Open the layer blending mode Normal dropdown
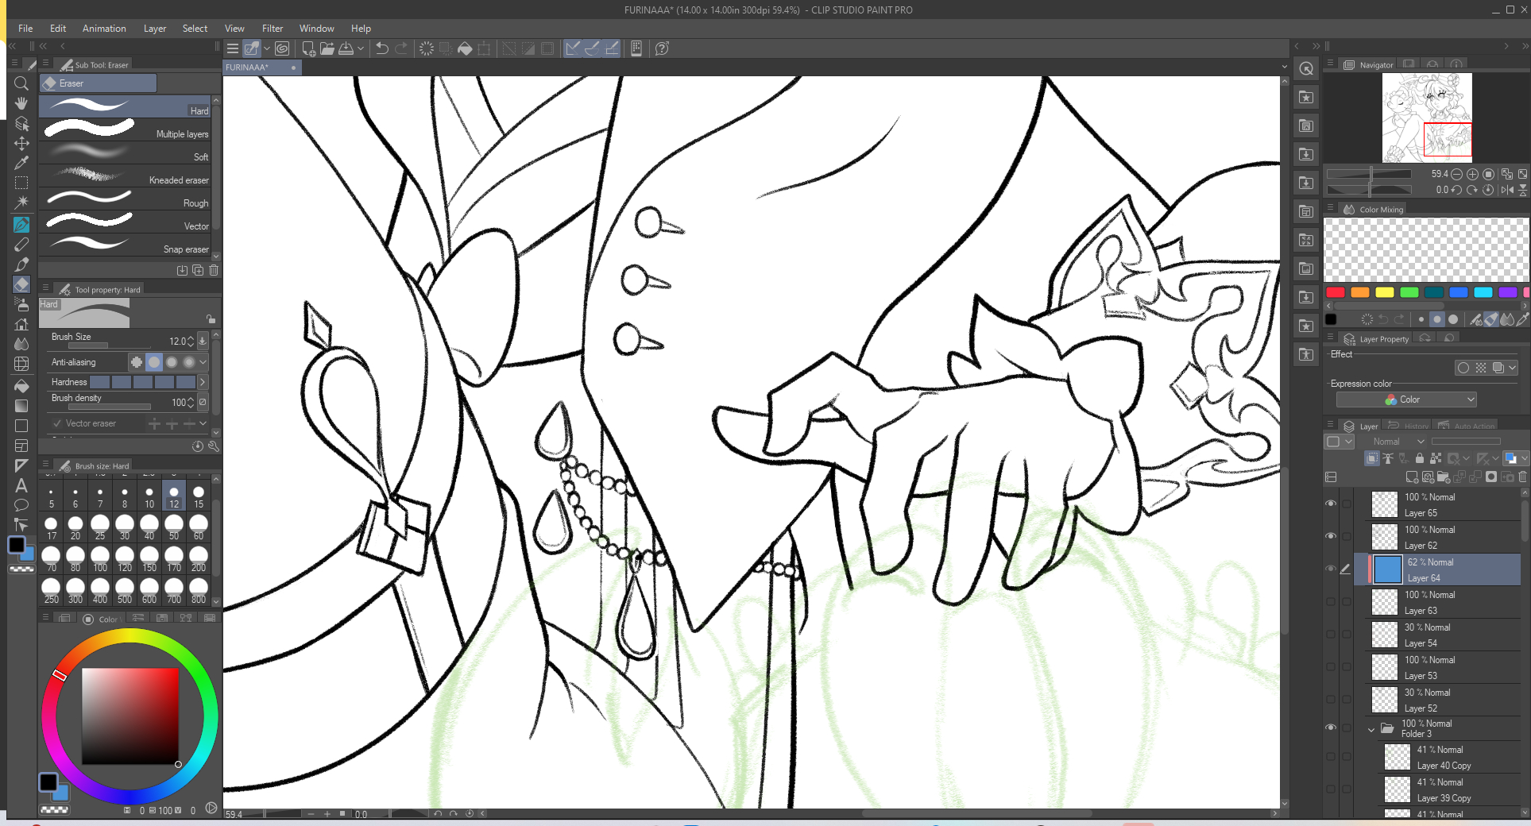 1397,442
